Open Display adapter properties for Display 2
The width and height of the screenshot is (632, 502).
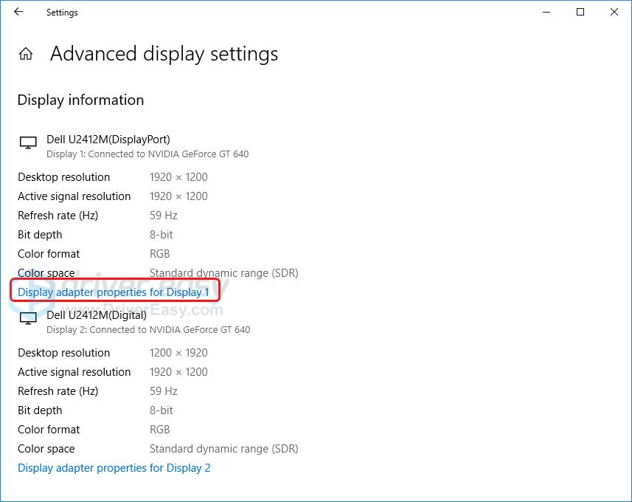coord(114,467)
